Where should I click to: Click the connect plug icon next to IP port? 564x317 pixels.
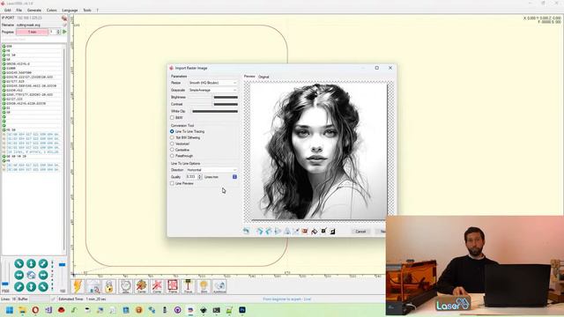pyautogui.click(x=64, y=18)
